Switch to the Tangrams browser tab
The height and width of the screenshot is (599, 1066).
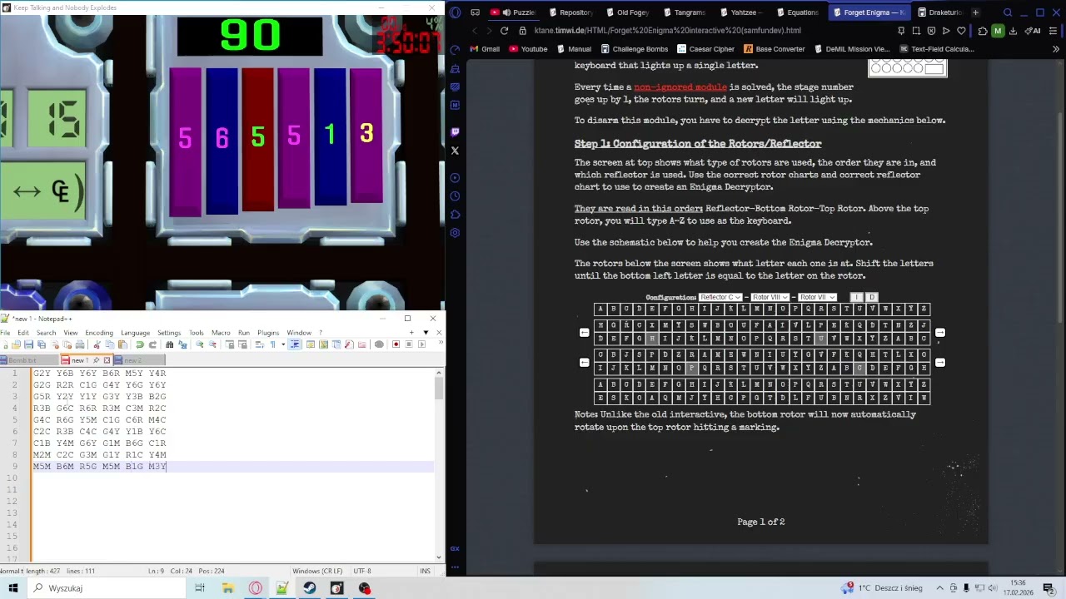tap(684, 12)
